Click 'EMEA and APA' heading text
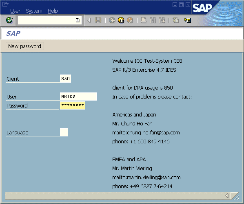The width and height of the screenshot is (244, 204). 129,160
